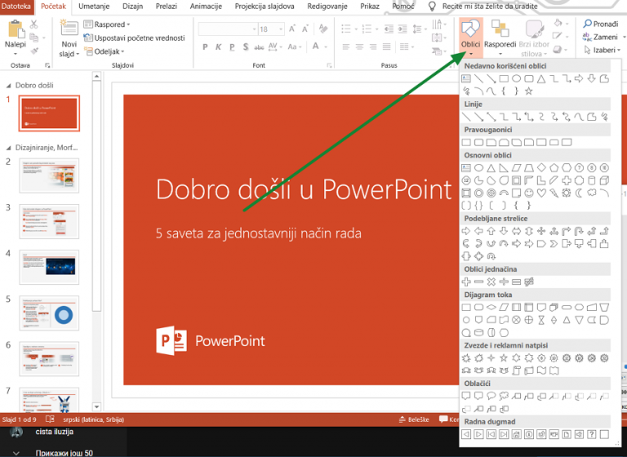Open the Odeljak section dropdown
Image resolution: width=627 pixels, height=457 pixels.
[107, 51]
